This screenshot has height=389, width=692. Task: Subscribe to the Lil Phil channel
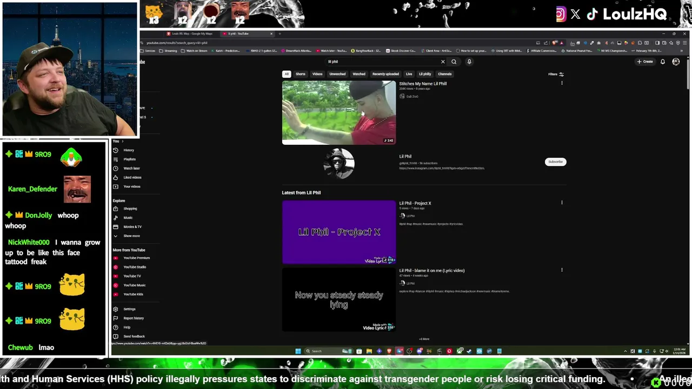point(555,162)
